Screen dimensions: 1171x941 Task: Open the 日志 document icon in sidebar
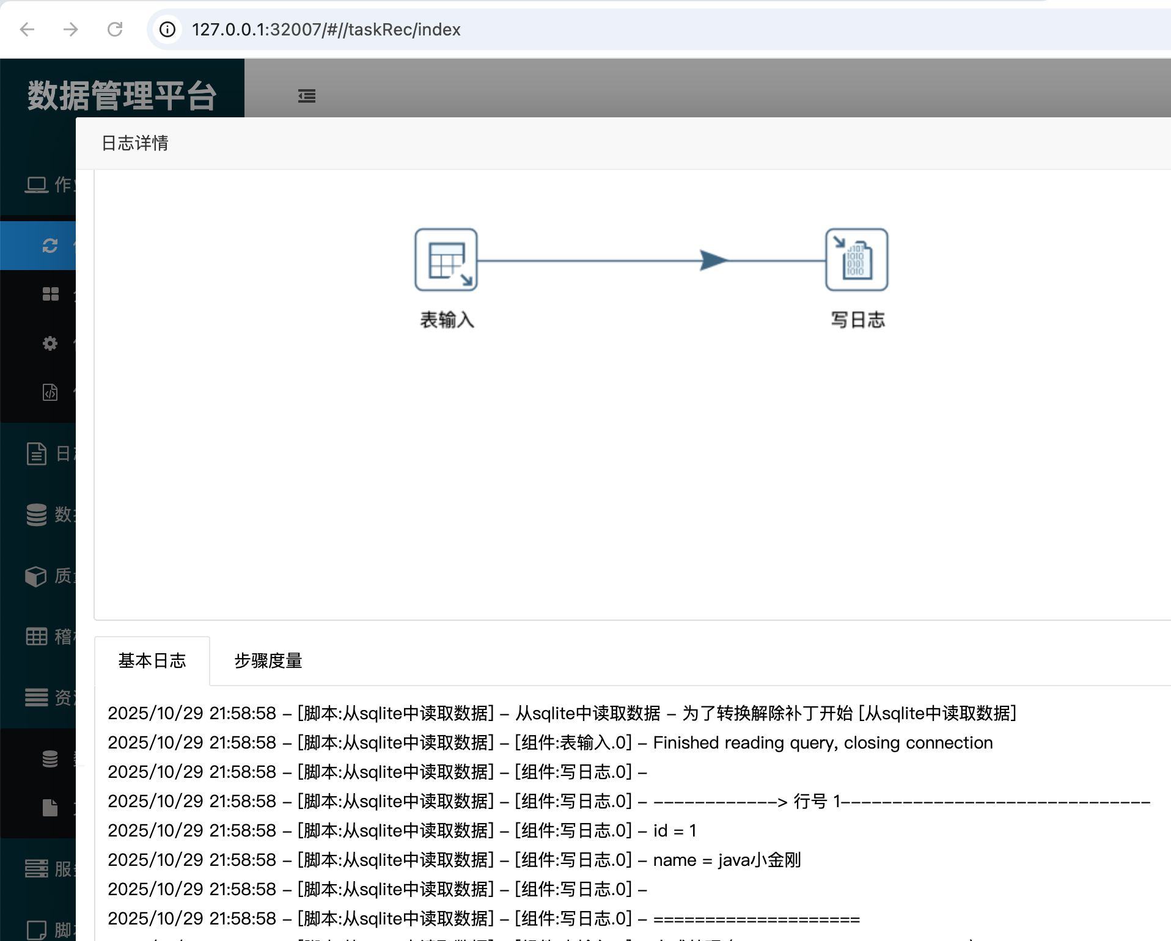[37, 453]
